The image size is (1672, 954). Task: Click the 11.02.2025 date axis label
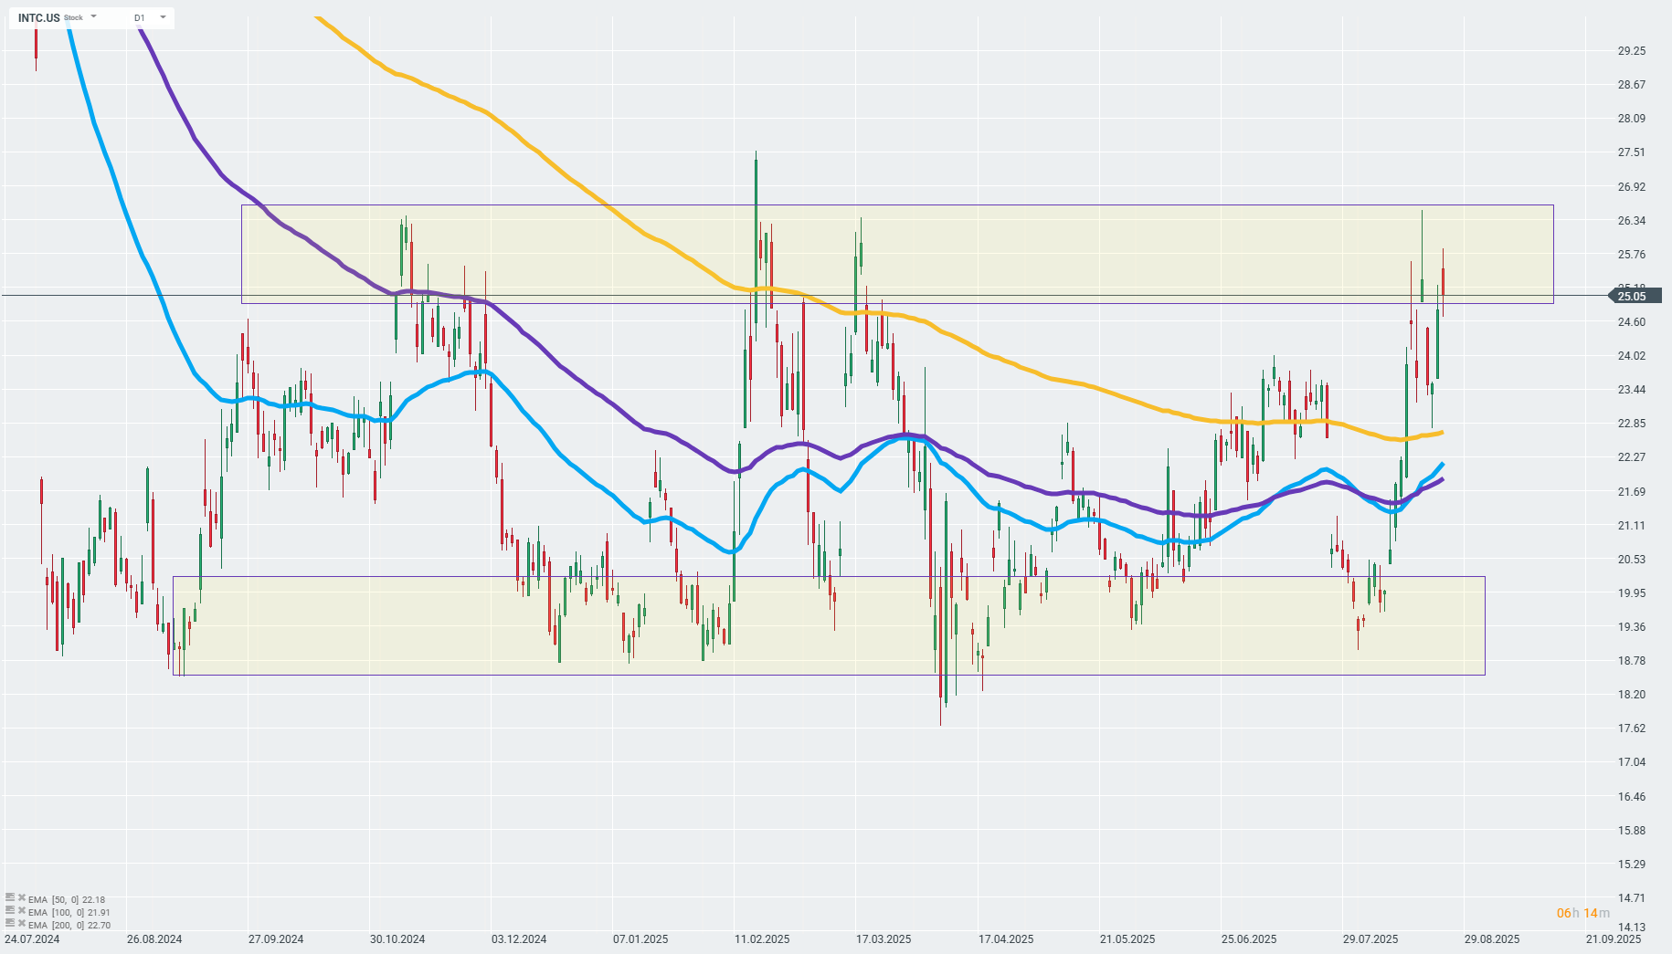coord(762,939)
